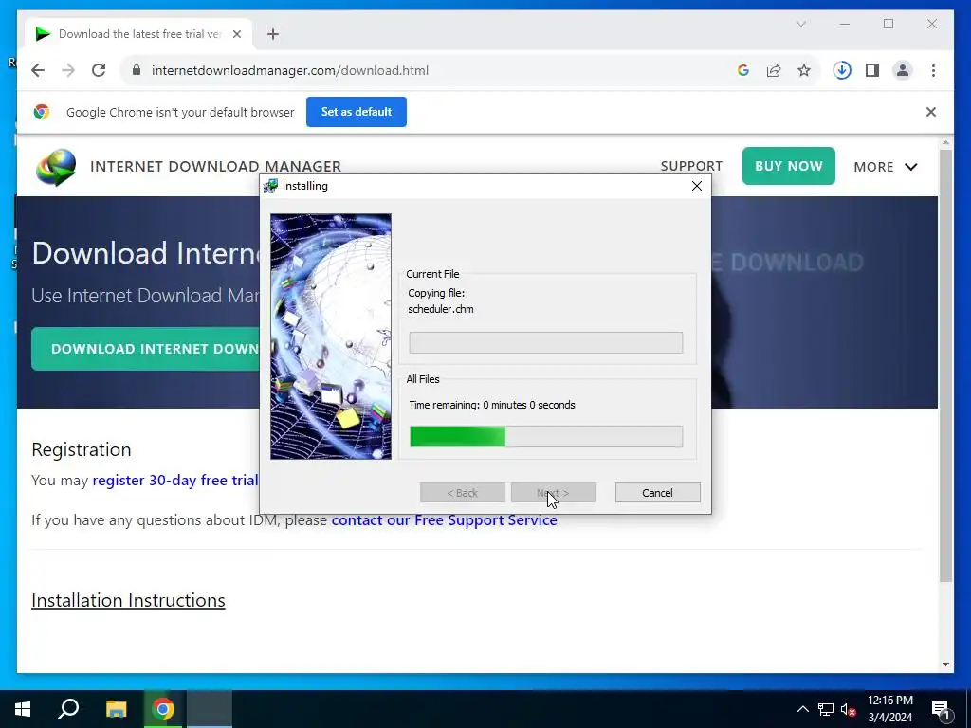Screen dimensions: 971x728
Task: Click the installer globe artwork image
Action: coord(331,337)
